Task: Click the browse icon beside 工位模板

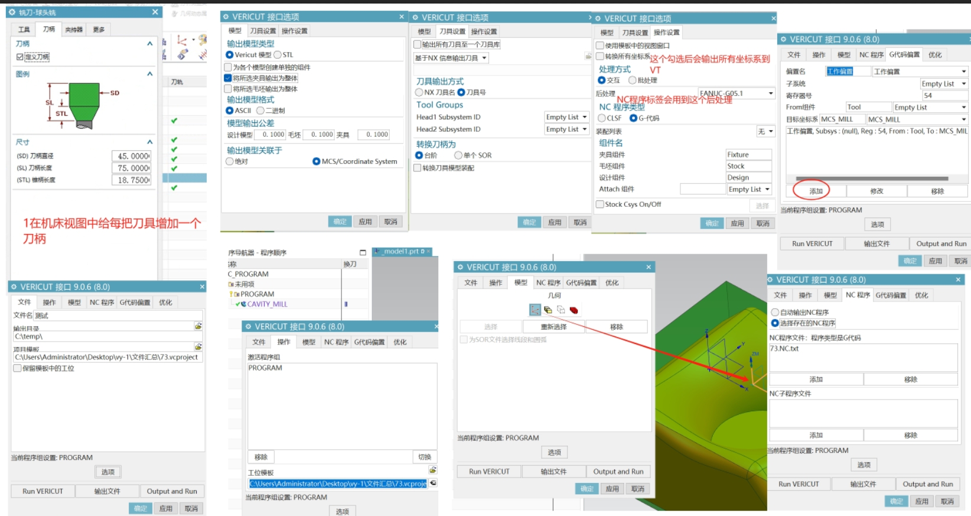Action: [x=433, y=470]
